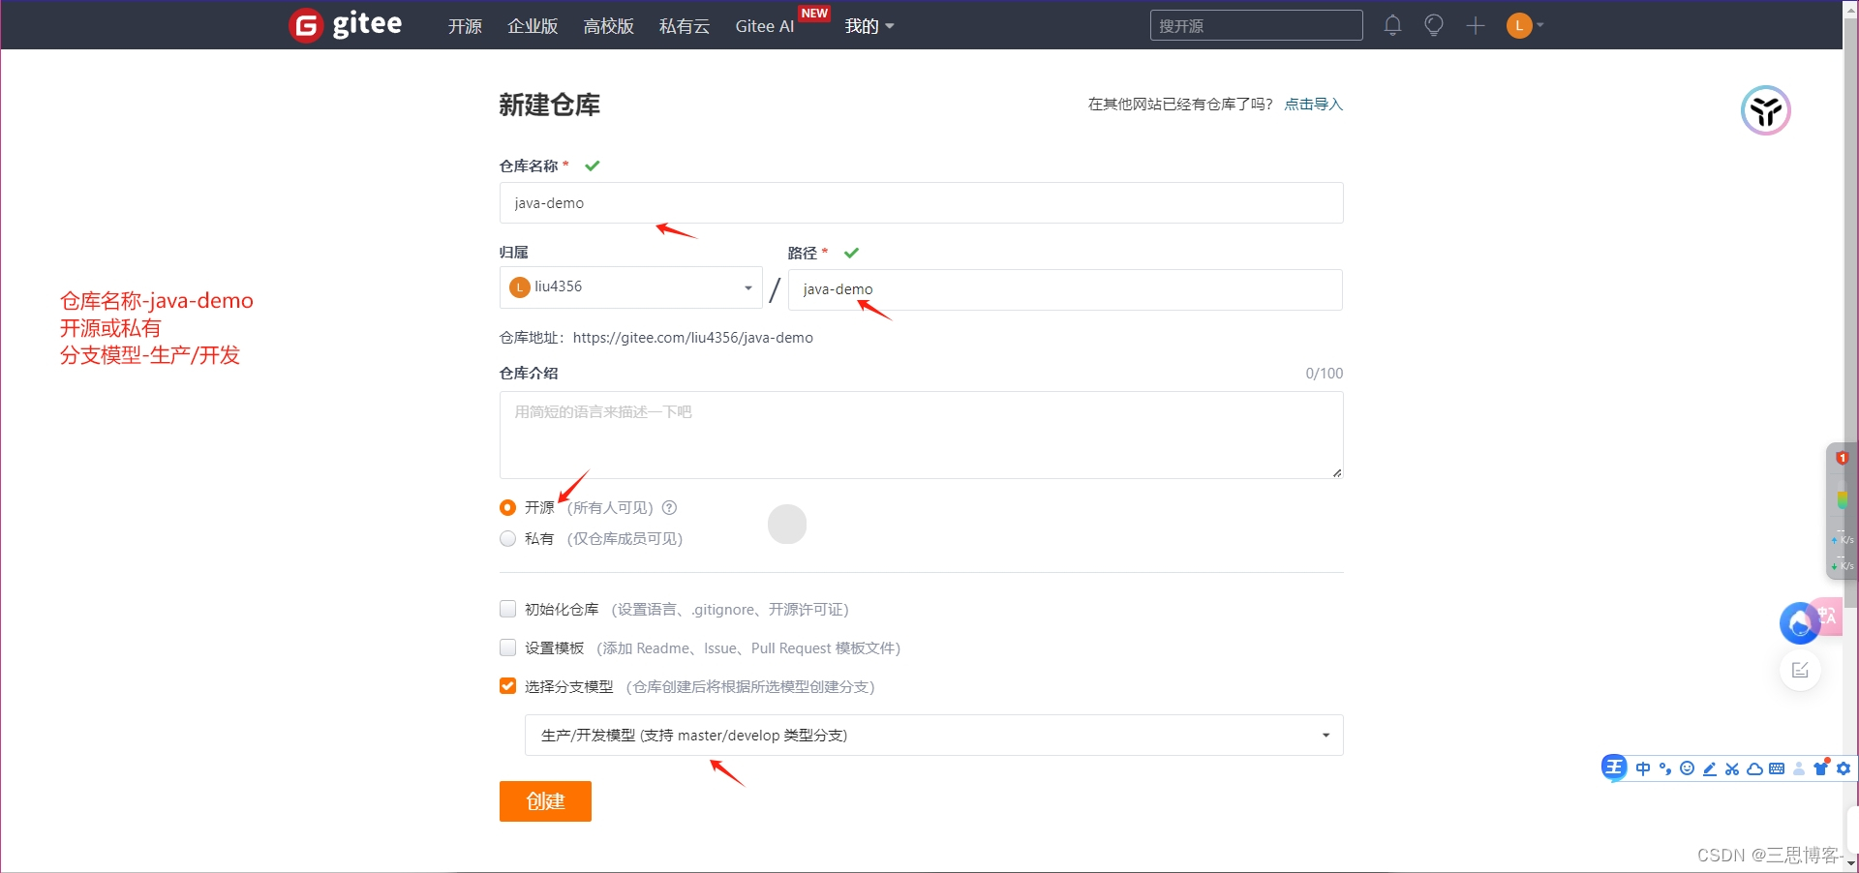Open the 私有云 menu item
This screenshot has width=1859, height=873.
point(685,26)
